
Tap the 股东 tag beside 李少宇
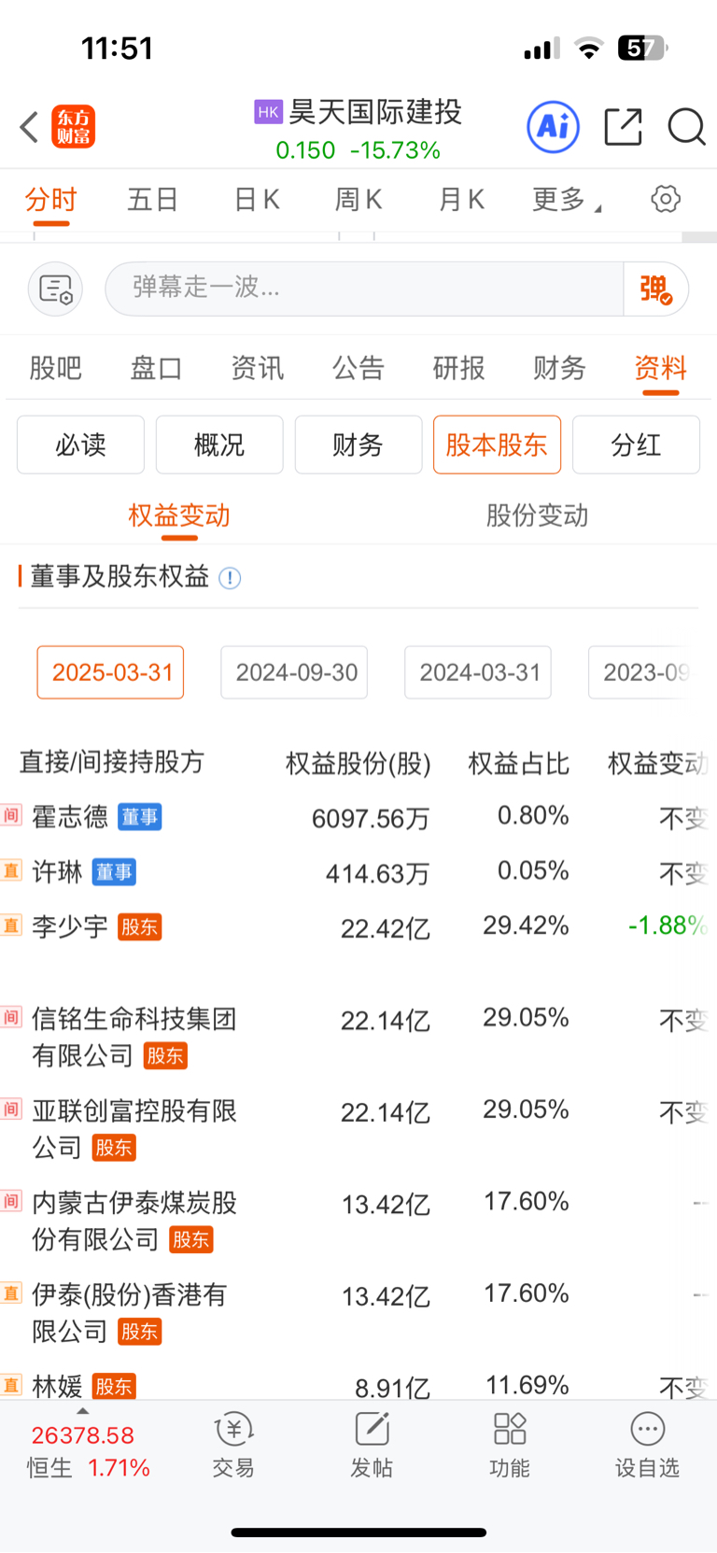(x=140, y=927)
